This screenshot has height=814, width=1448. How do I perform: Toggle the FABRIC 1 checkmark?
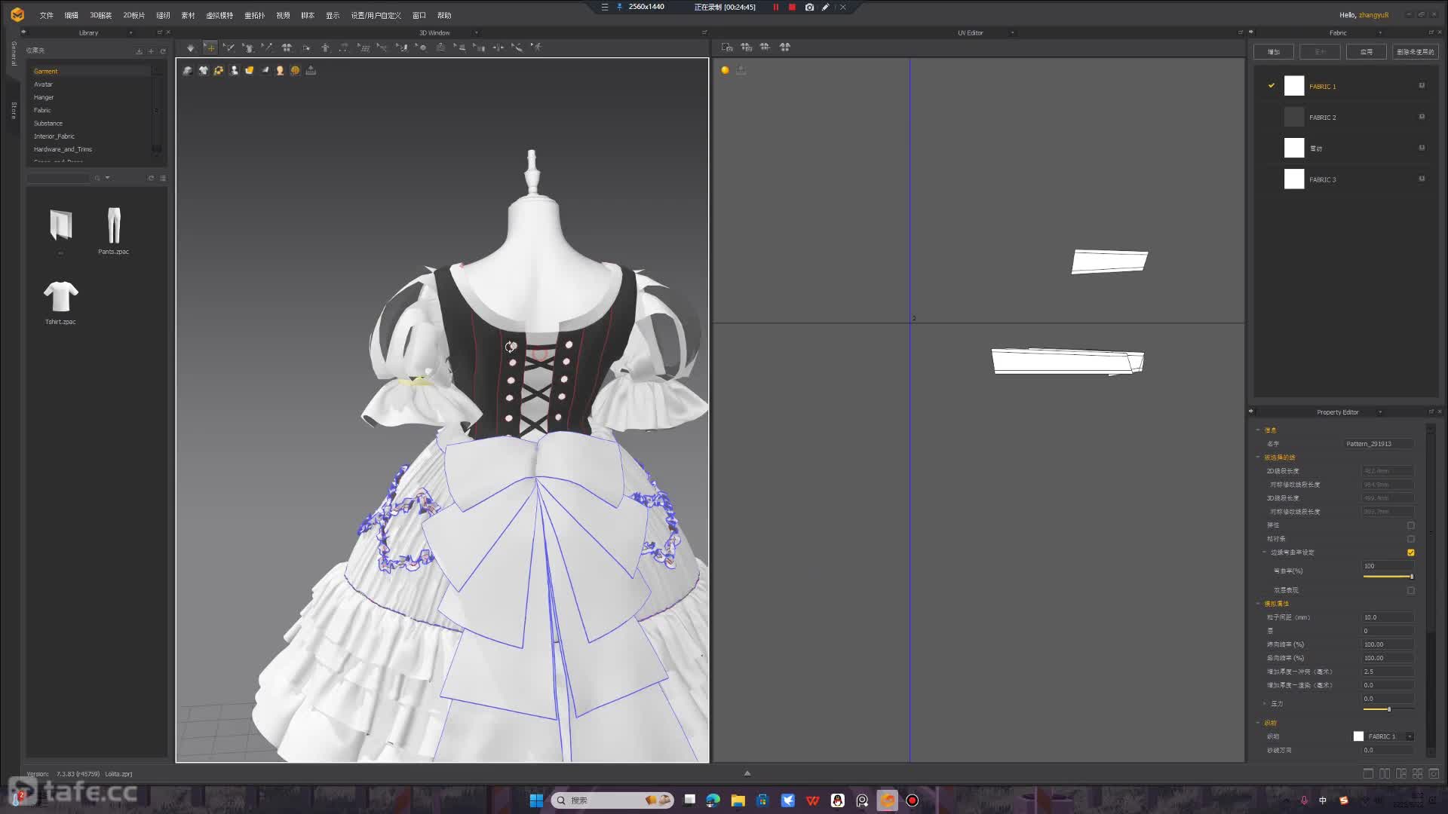pos(1272,85)
